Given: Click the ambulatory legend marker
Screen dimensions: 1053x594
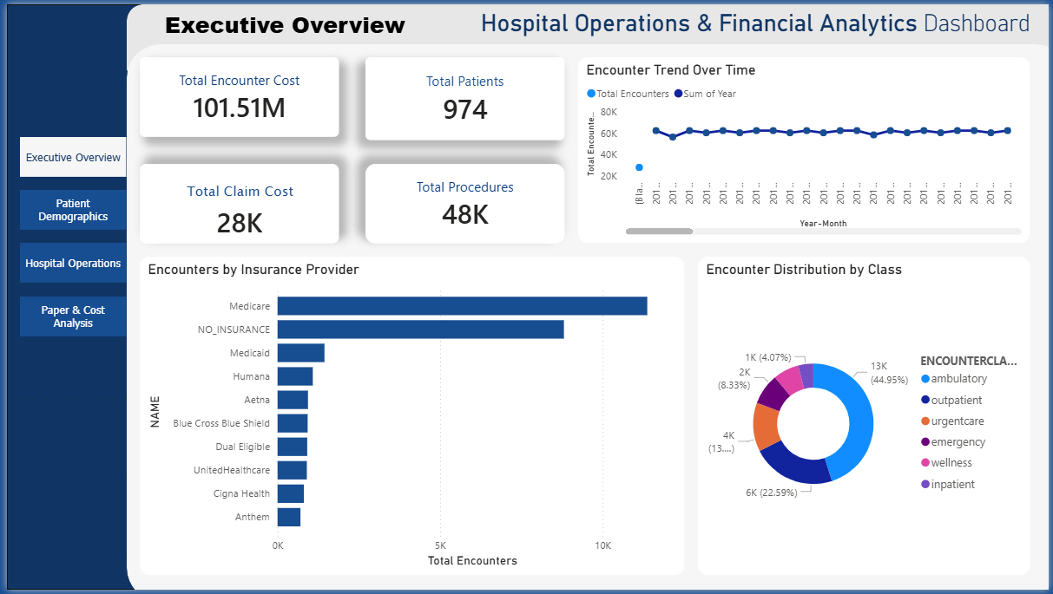Looking at the screenshot, I should coord(925,379).
